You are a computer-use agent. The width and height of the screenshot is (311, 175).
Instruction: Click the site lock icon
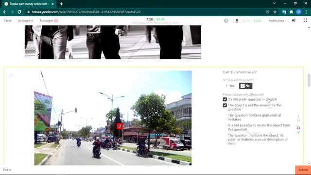point(29,12)
